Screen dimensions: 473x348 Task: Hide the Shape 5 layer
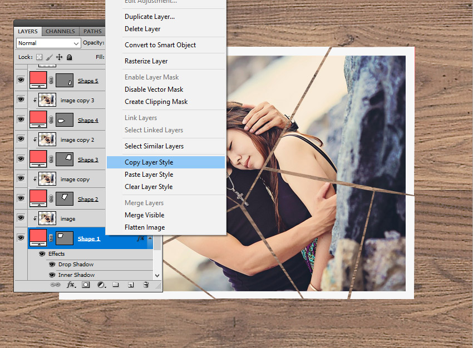[21, 81]
